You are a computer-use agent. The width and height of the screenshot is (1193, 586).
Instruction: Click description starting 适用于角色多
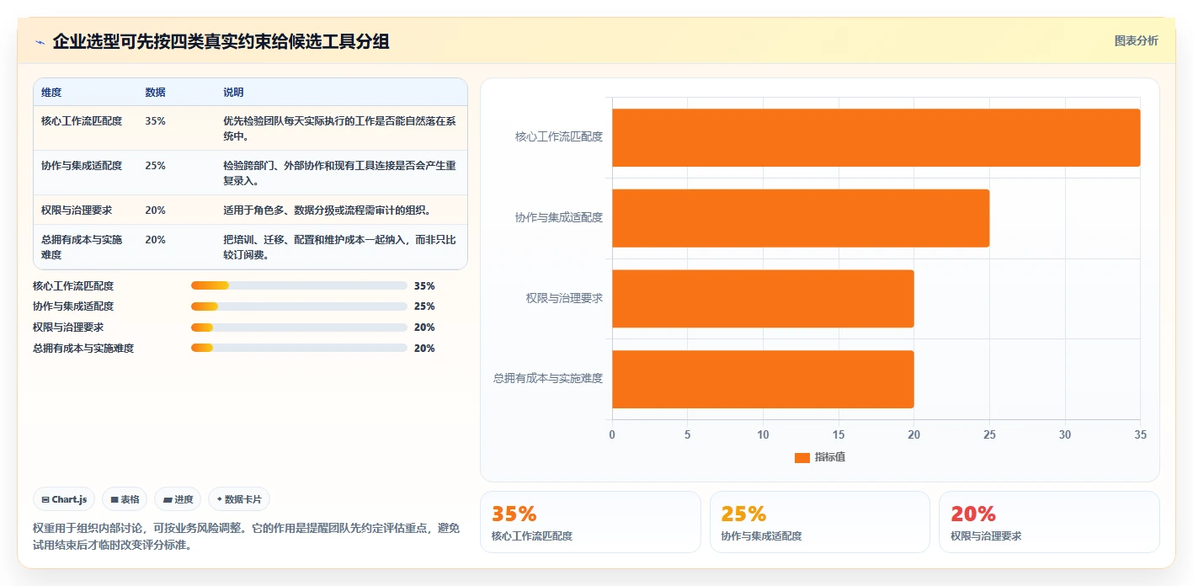[x=327, y=210]
